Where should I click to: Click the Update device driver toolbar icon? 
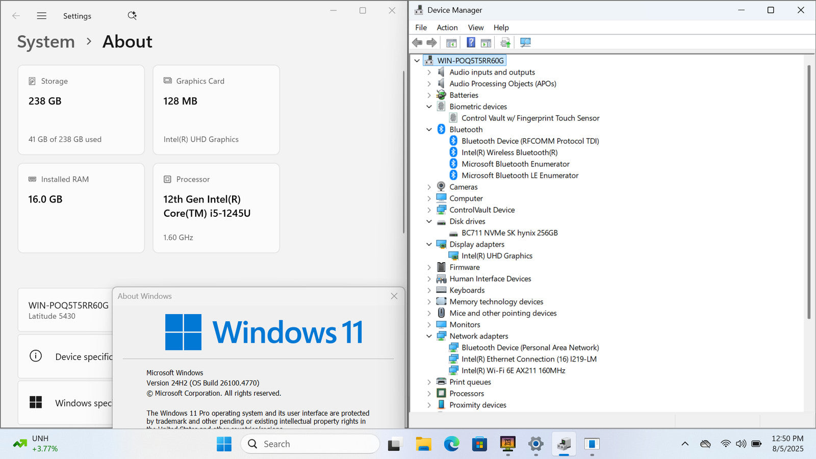click(x=505, y=42)
